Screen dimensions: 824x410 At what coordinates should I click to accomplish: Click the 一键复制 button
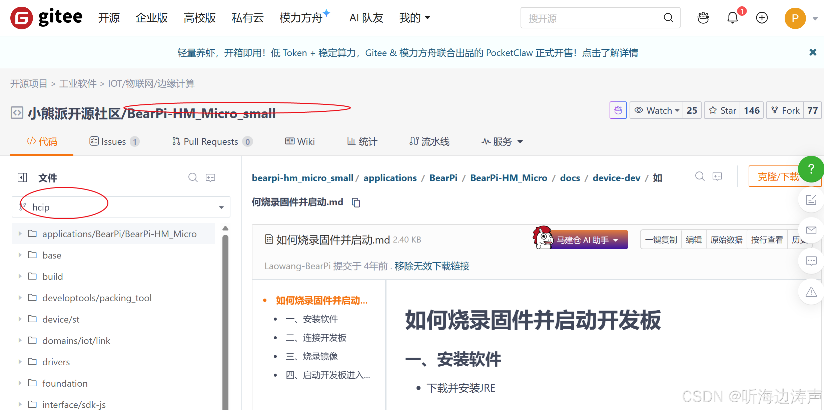point(661,240)
